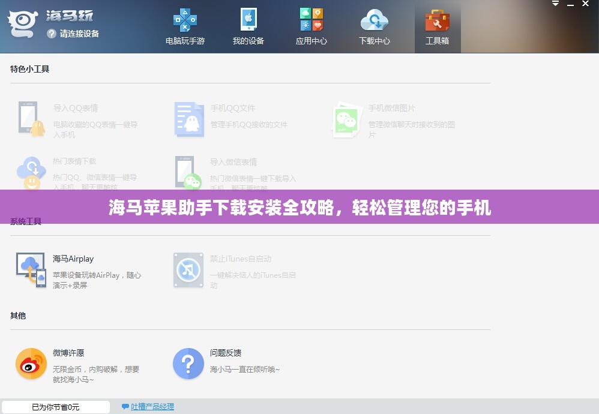Screen dimensions: 599x414
Task: Click the 手机微信图片 title text
Action: [391, 109]
